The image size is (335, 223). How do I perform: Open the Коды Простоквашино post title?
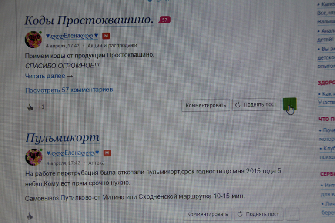click(89, 20)
